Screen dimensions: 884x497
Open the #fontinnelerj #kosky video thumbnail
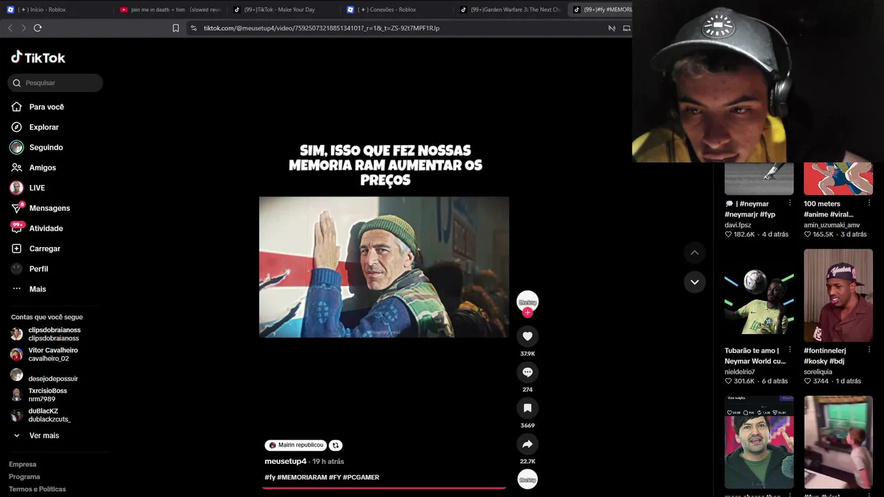(838, 295)
